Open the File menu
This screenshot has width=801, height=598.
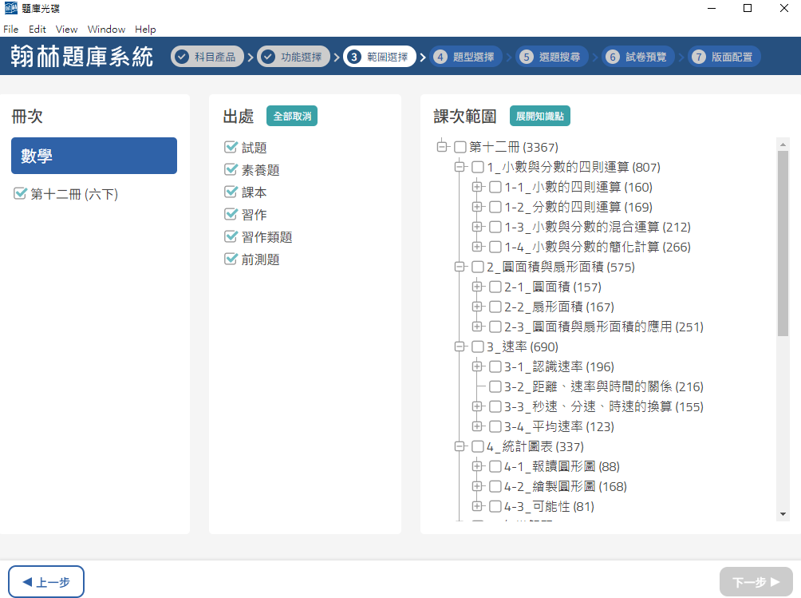(10, 30)
